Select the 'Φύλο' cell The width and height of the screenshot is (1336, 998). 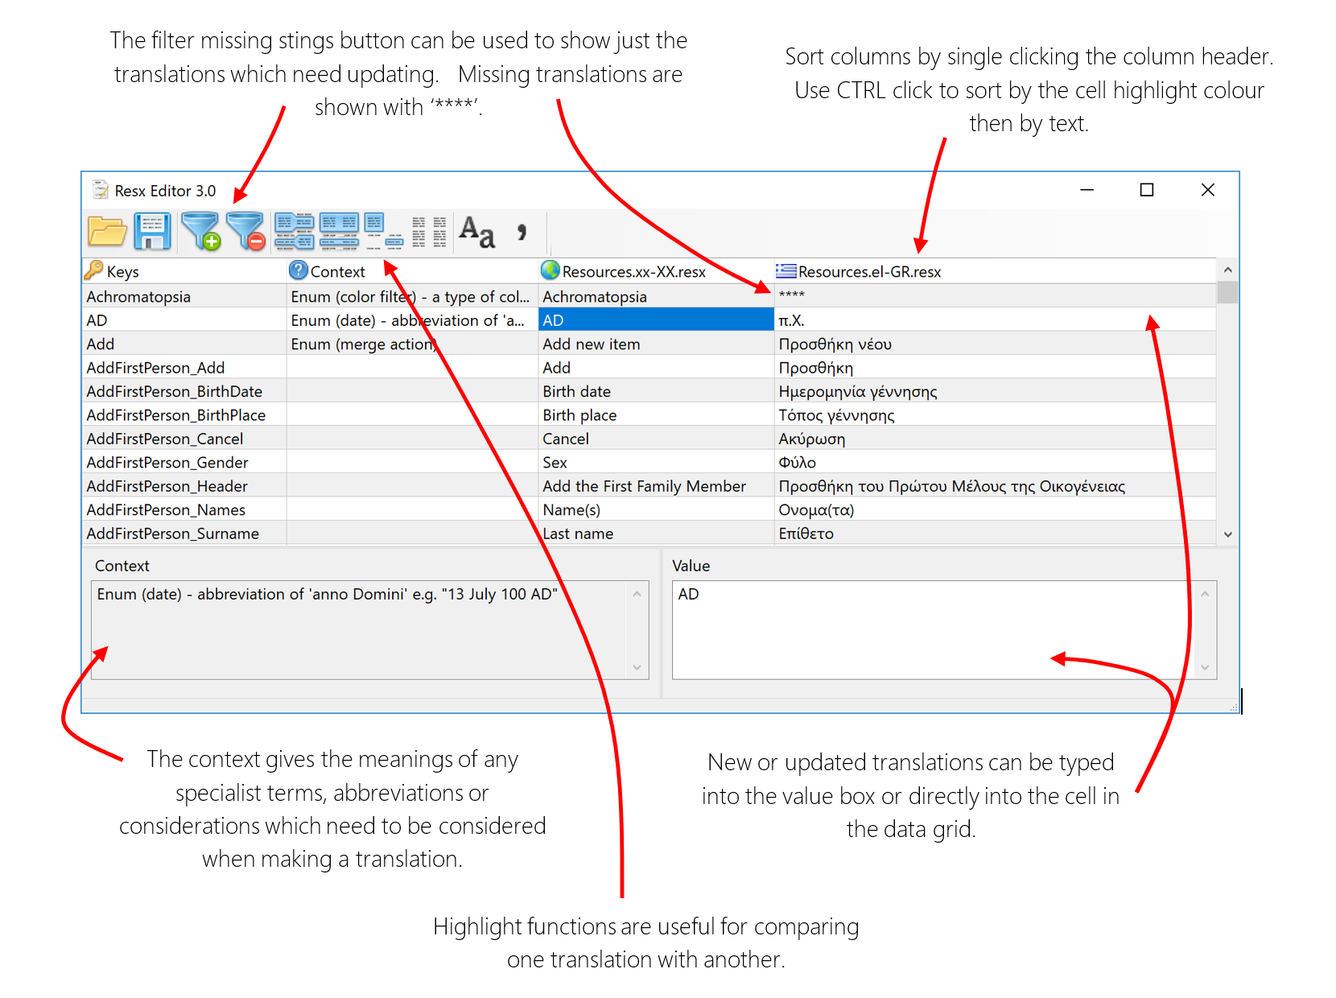(x=995, y=462)
